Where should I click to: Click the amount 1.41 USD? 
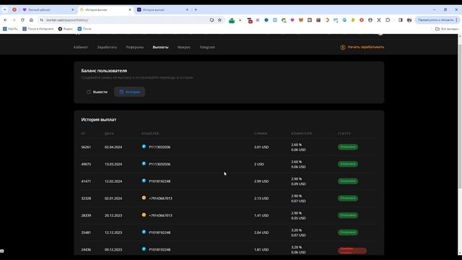[261, 215]
